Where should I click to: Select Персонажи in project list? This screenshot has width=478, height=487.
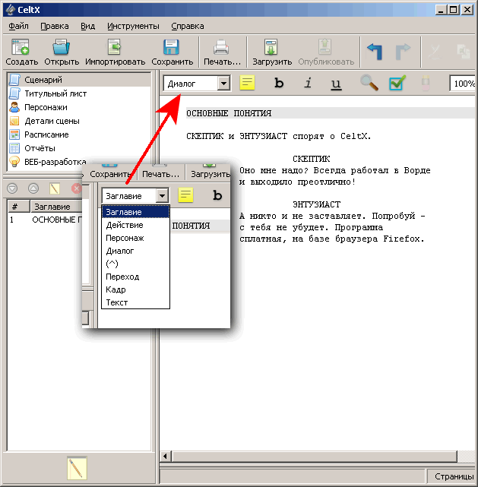click(79, 107)
